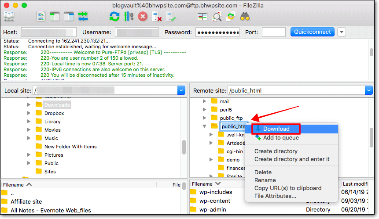Toggle directory comparison icon
This screenshot has height=219, width=379.
(x=217, y=17)
